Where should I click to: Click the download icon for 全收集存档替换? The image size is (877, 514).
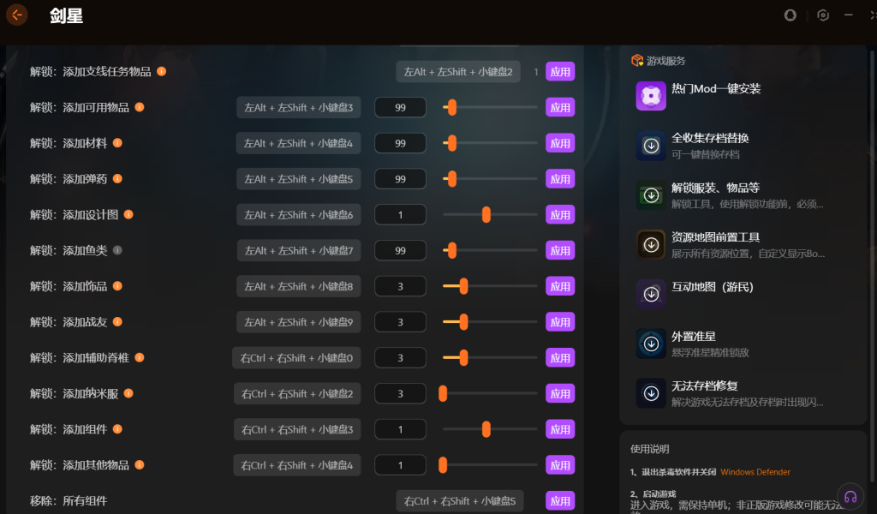coord(651,146)
